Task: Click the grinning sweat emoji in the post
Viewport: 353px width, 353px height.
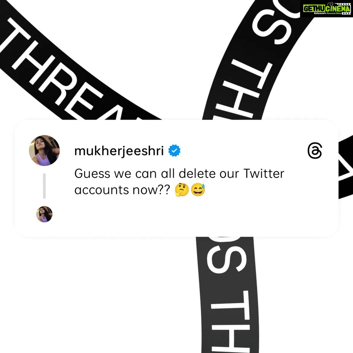Action: tap(198, 190)
